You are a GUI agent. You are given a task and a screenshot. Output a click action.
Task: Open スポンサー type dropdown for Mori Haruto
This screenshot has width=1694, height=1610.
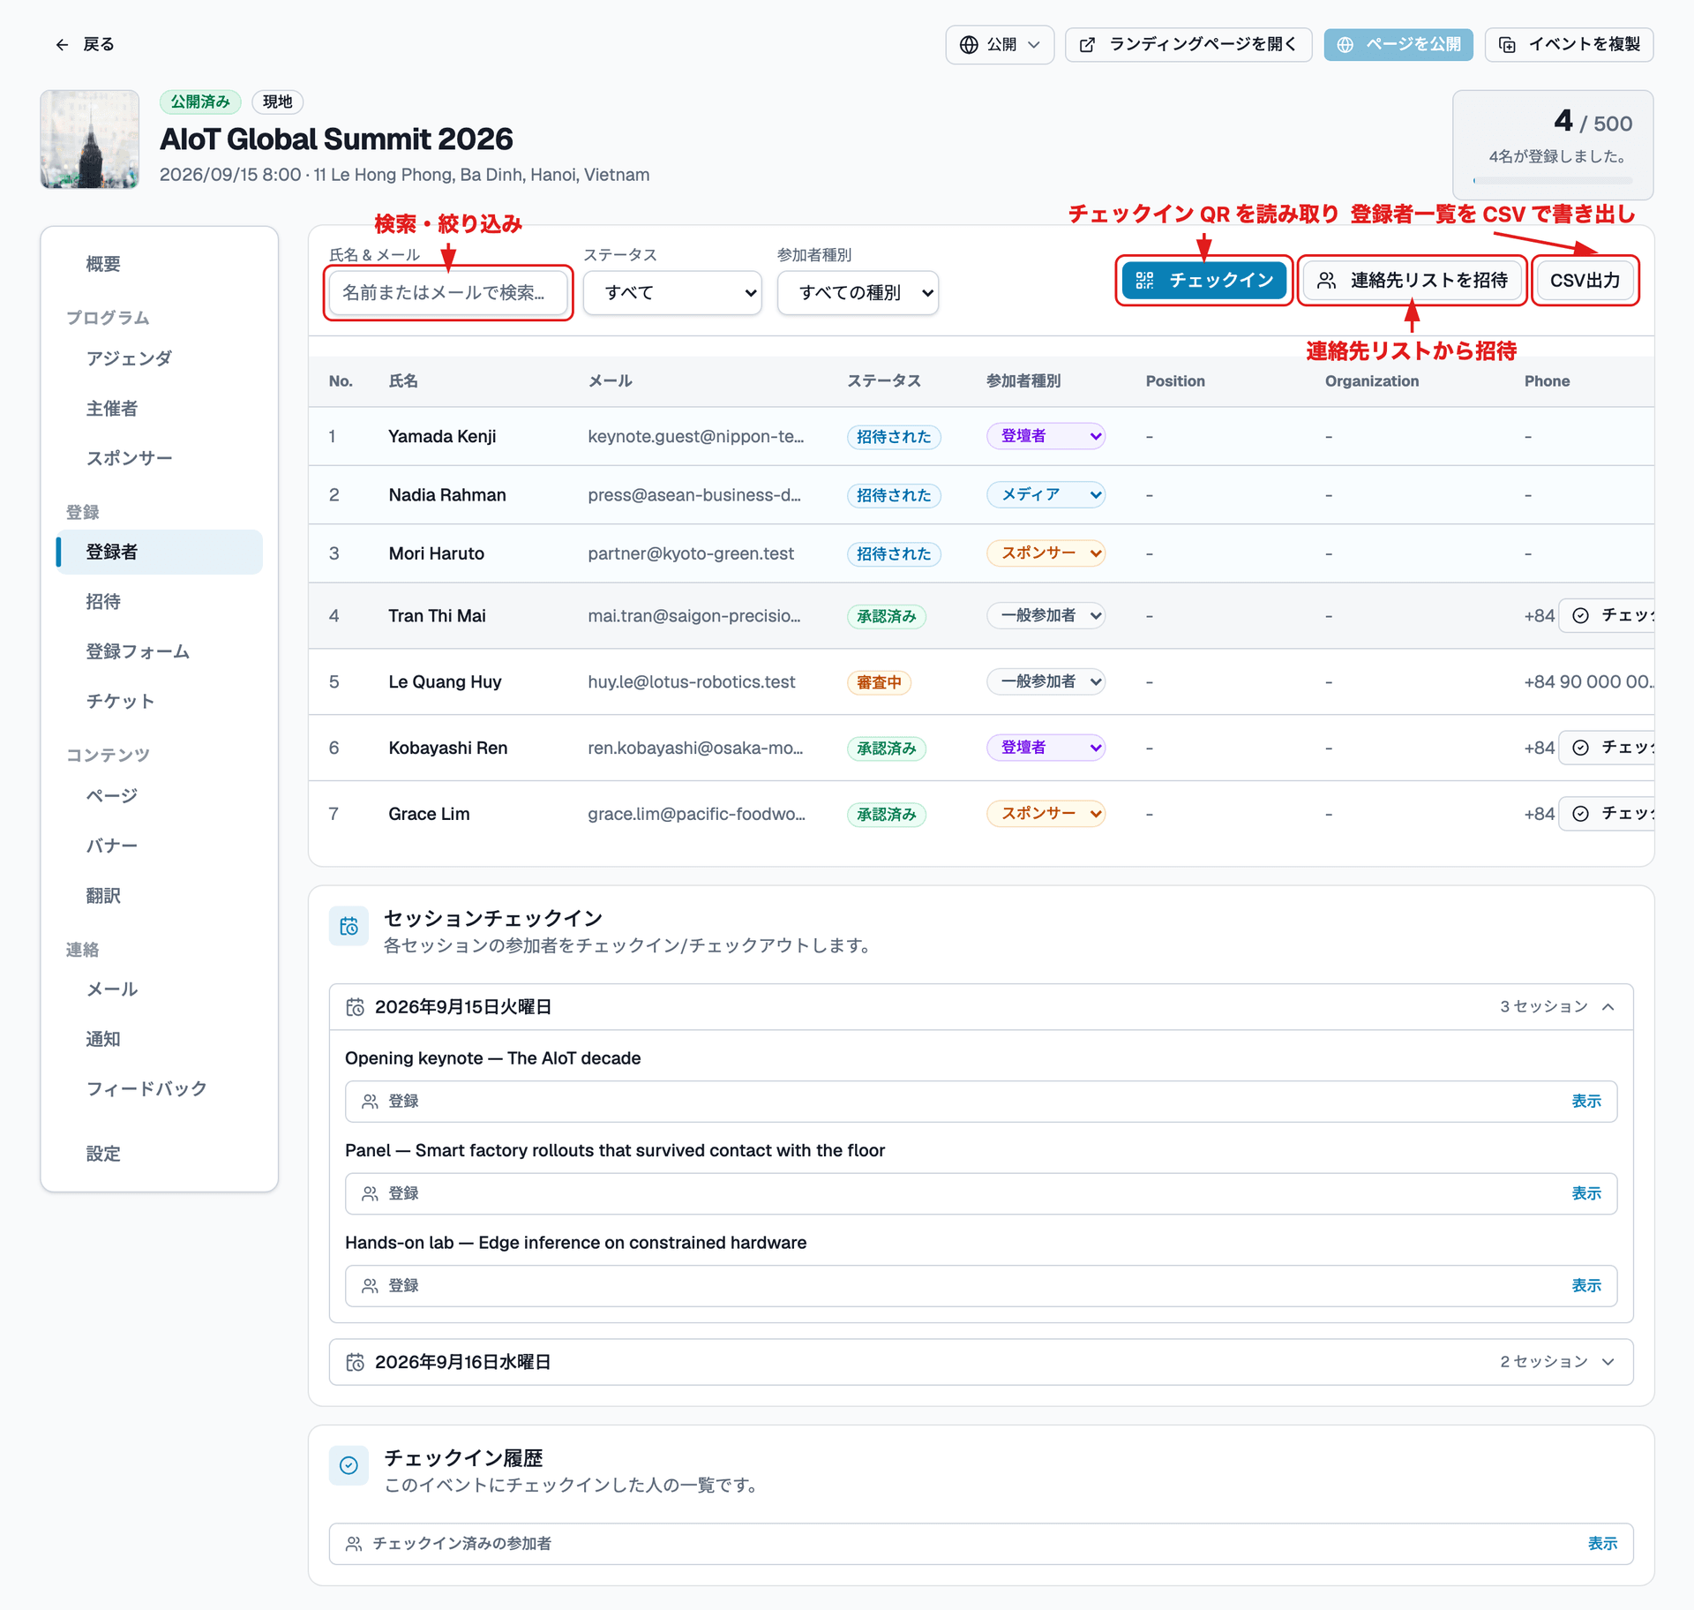pyautogui.click(x=1046, y=553)
